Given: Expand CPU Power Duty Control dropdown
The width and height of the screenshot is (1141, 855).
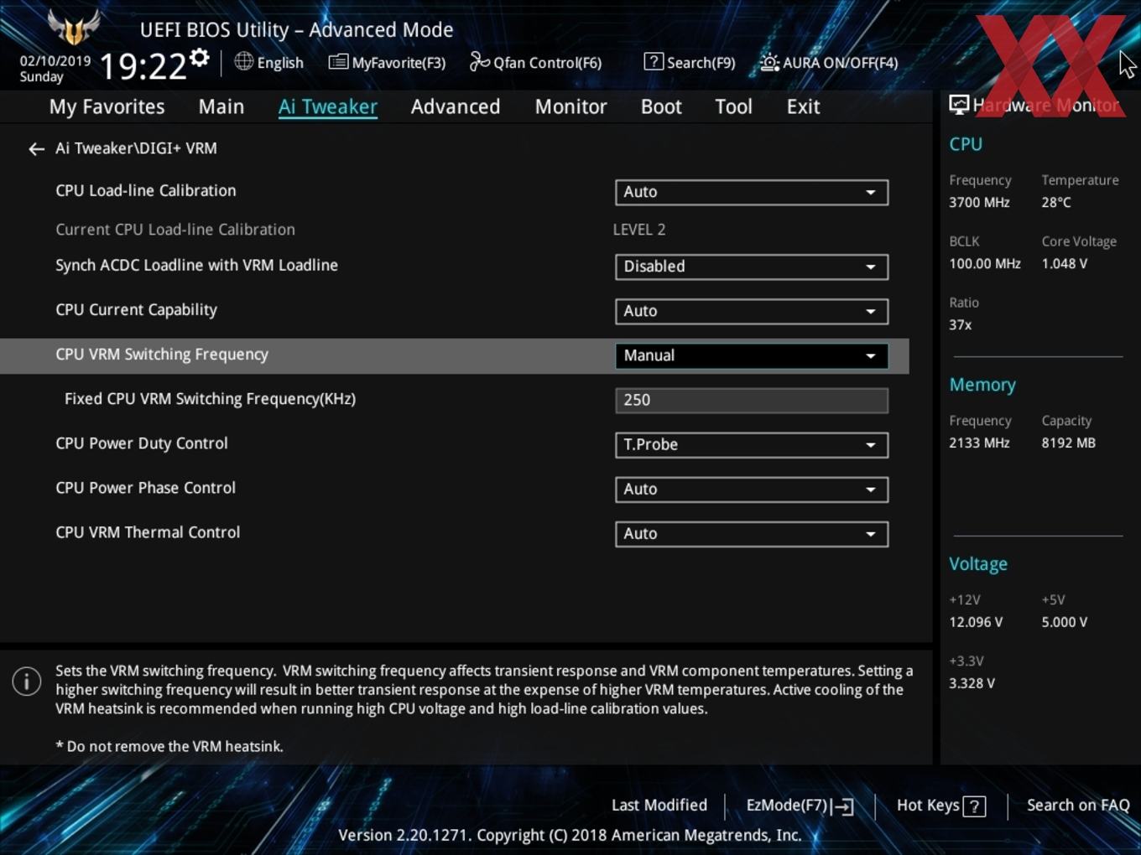Looking at the screenshot, I should coord(752,444).
